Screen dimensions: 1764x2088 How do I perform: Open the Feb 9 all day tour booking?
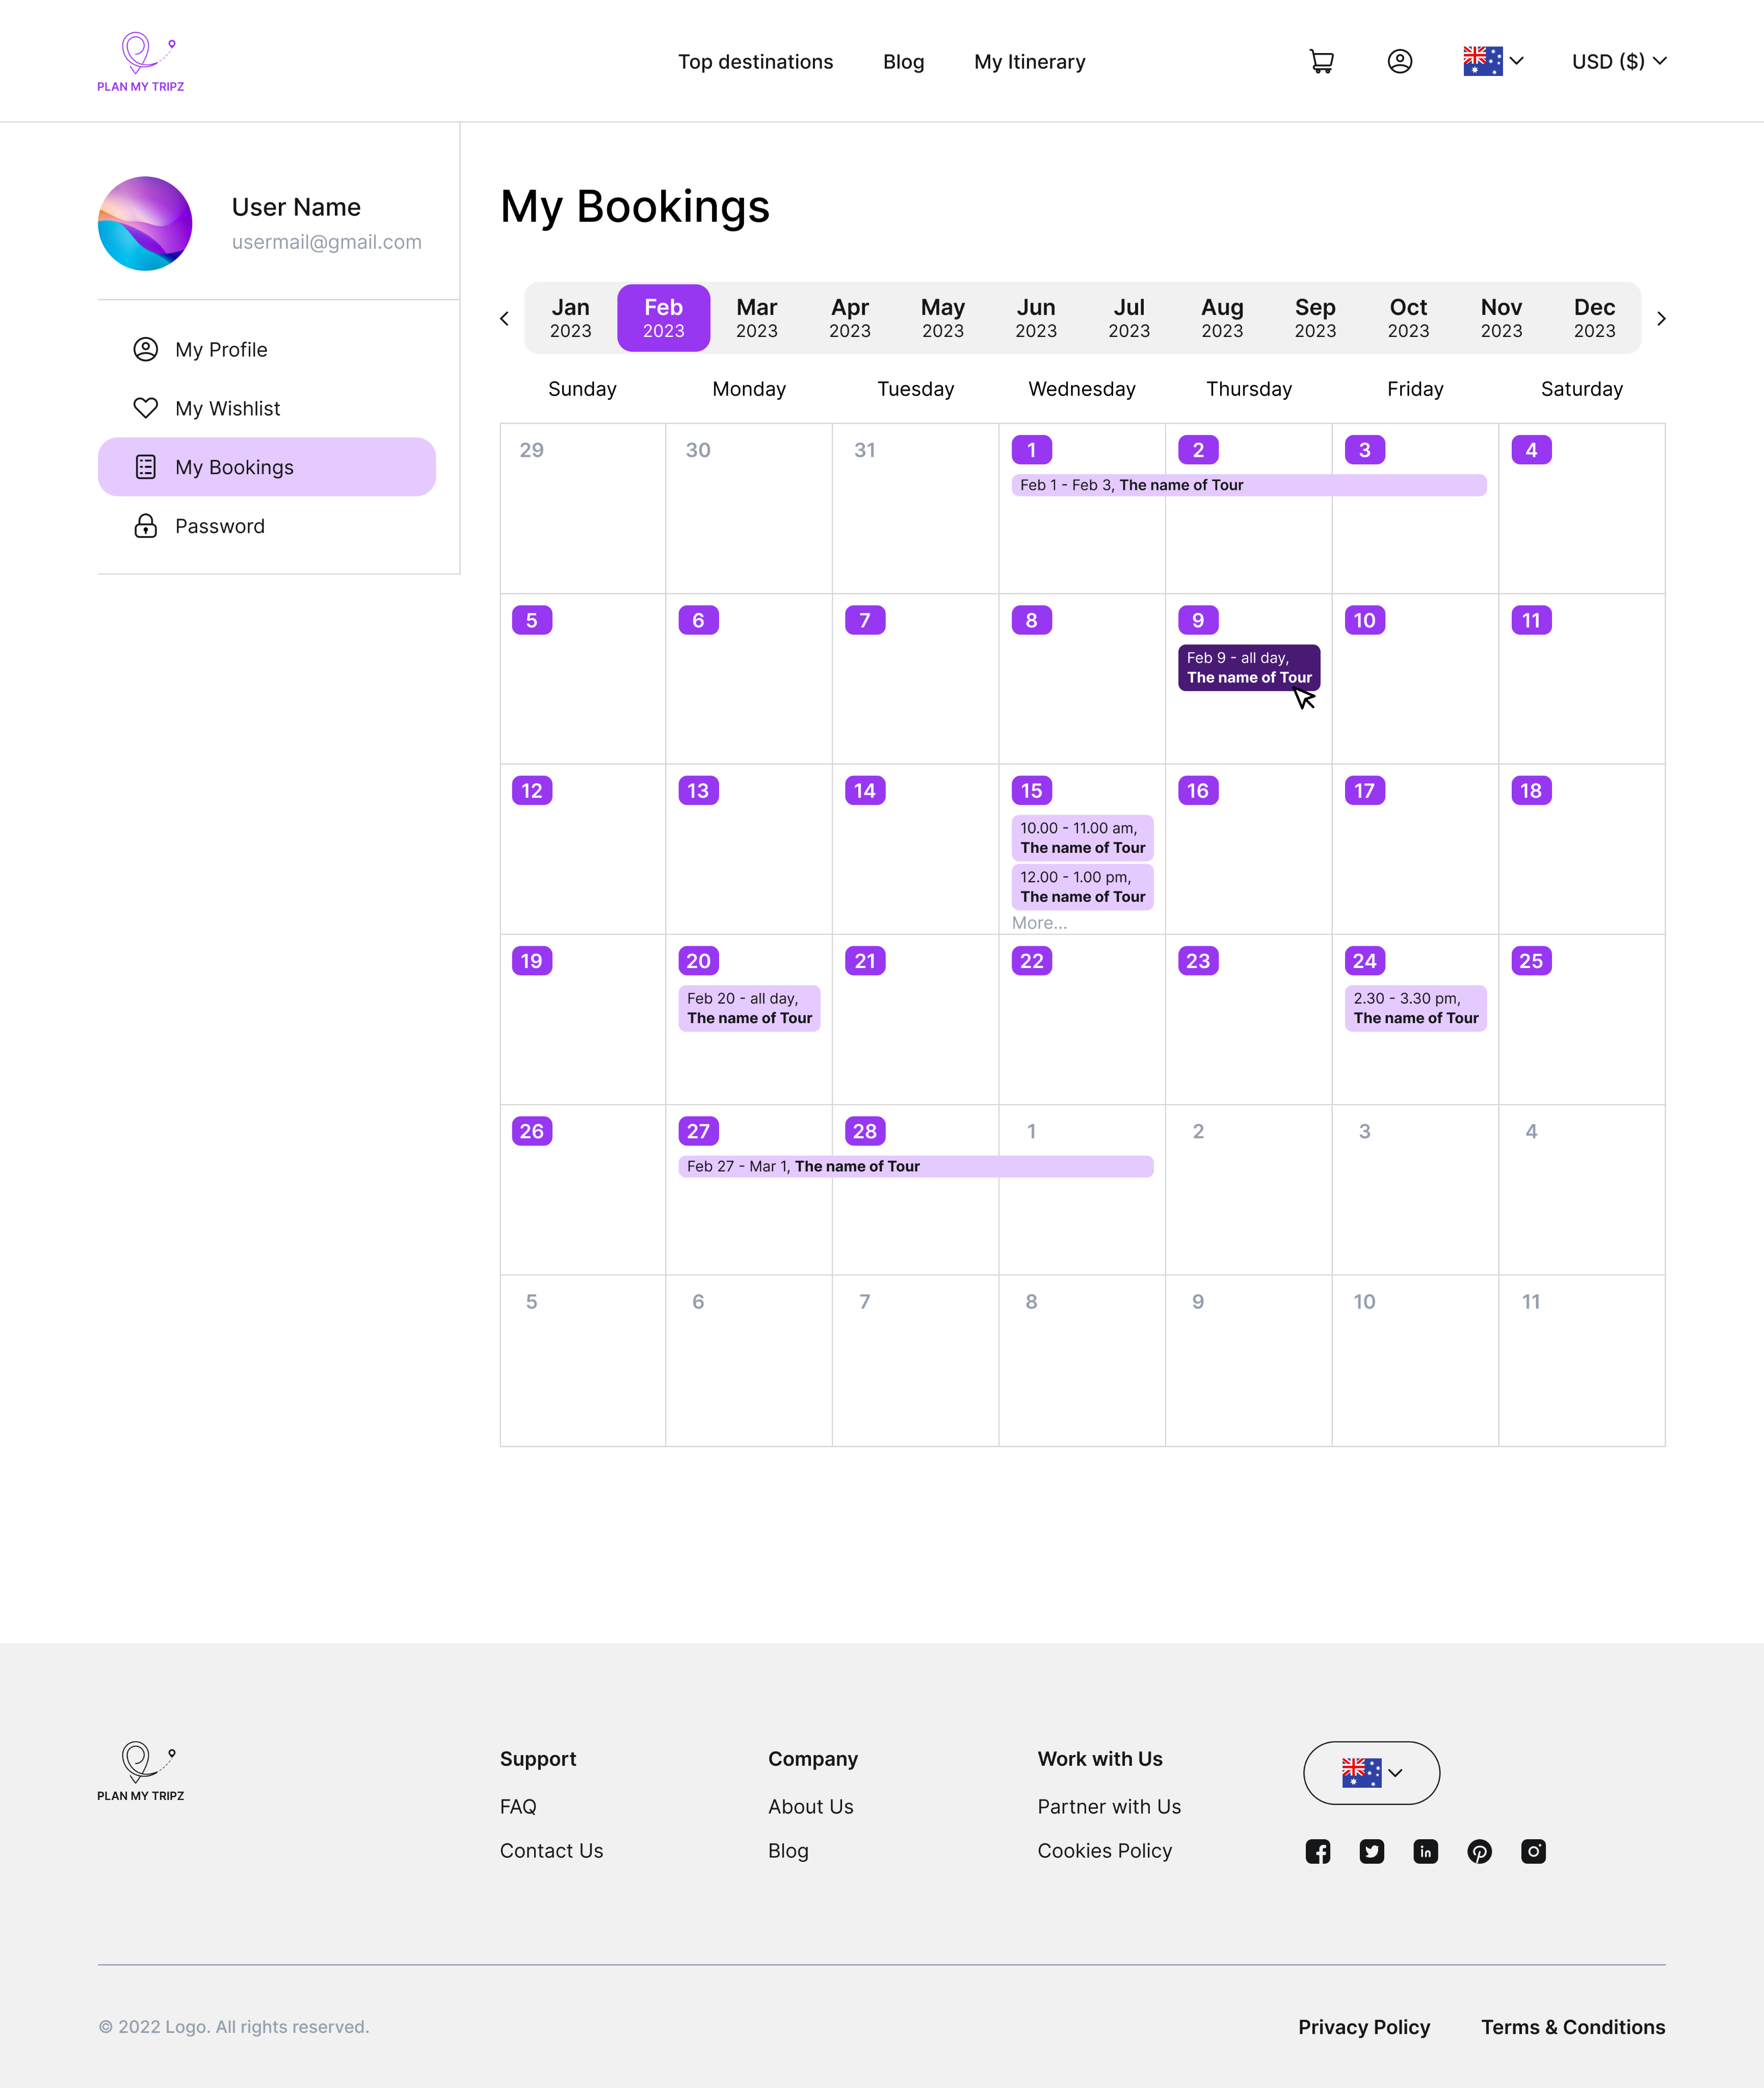coord(1248,667)
